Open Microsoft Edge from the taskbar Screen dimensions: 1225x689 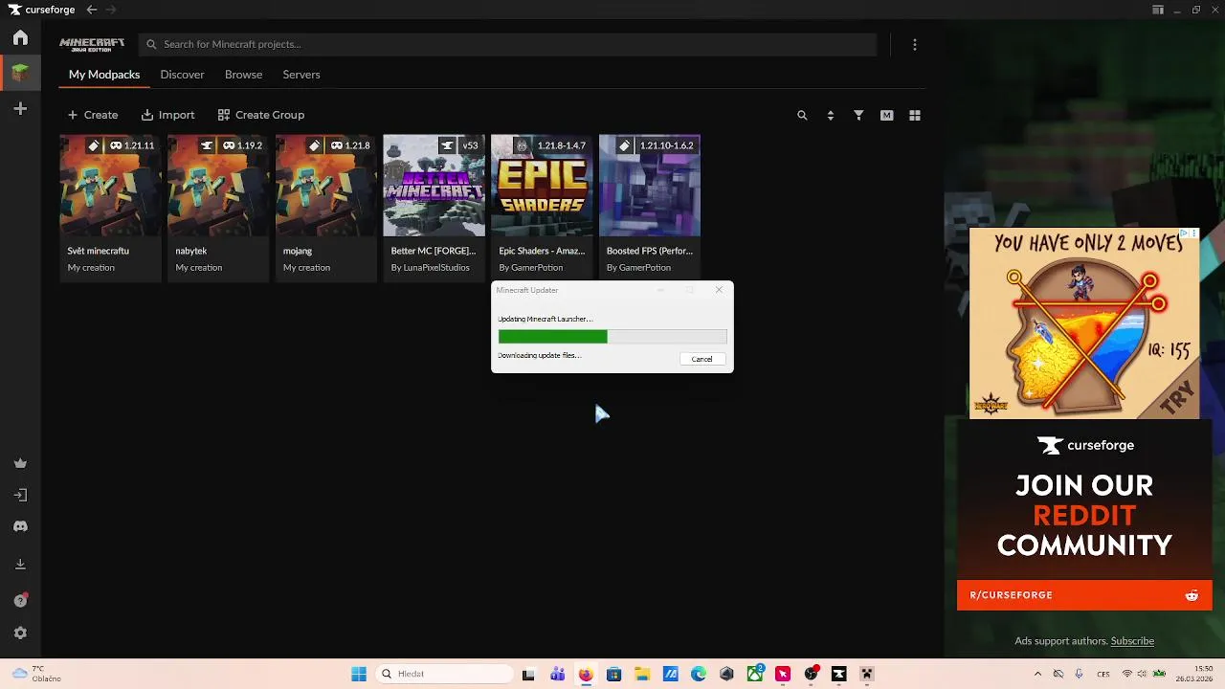coord(699,674)
